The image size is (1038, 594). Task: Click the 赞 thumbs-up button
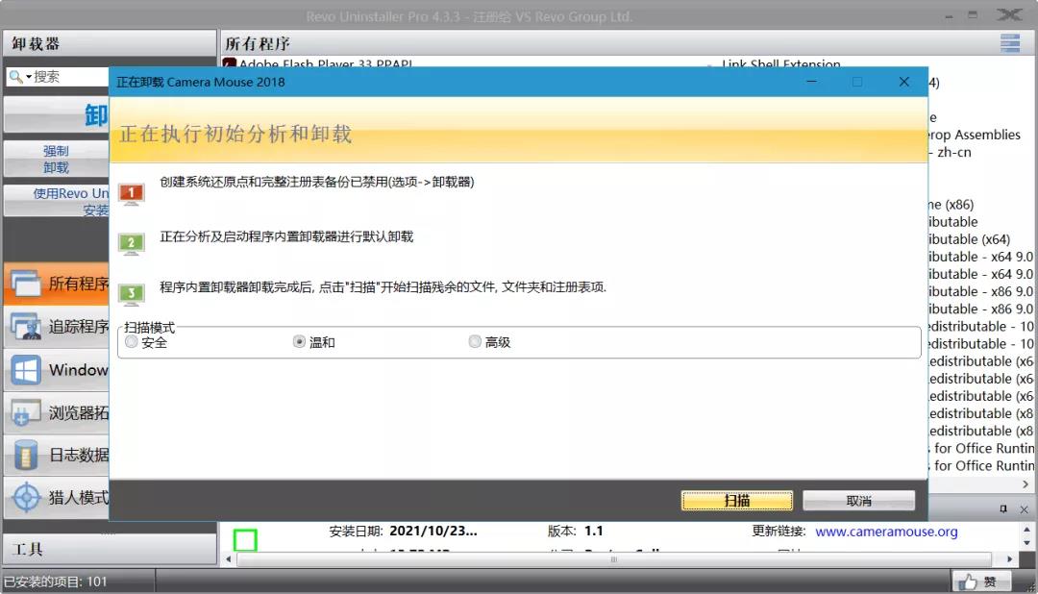(981, 582)
